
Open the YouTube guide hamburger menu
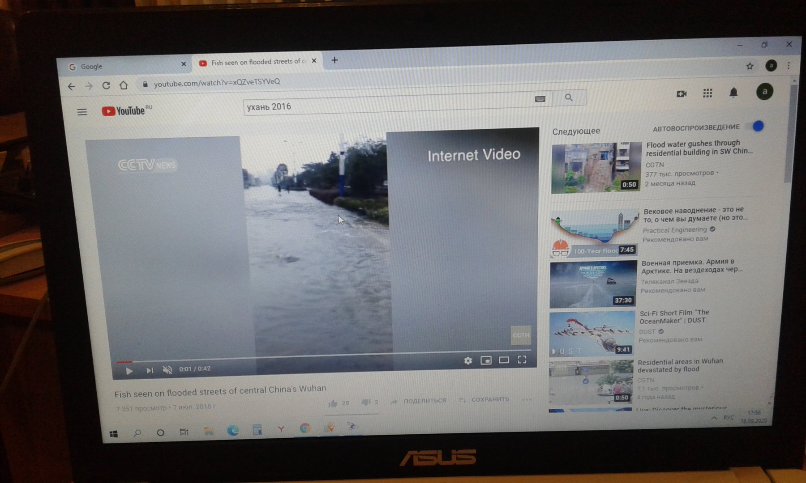click(x=82, y=112)
